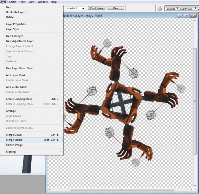The width and height of the screenshot is (199, 194).
Task: Expand the Delete submenu
Action: pos(32,17)
